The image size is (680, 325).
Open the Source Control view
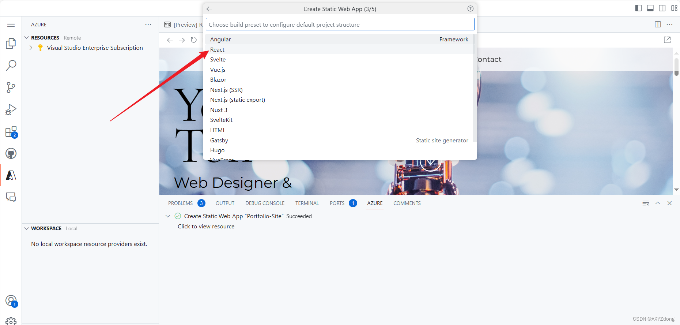pos(11,87)
